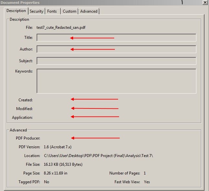Screen dimensions: 209x191
Task: Open the Fonts tab
Action: (52, 11)
